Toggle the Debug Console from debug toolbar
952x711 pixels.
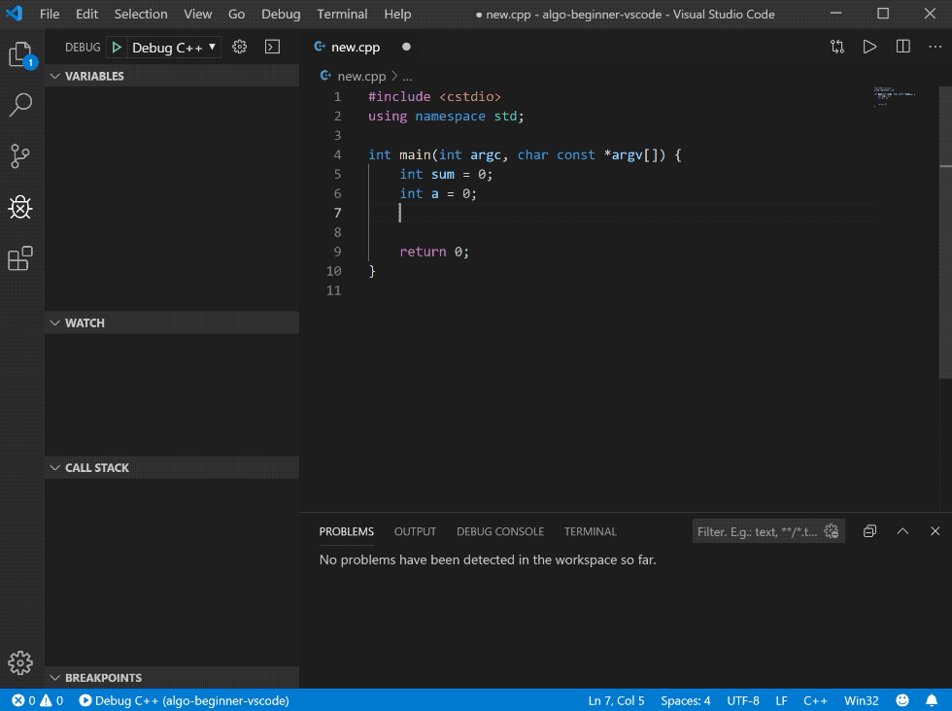tap(273, 47)
